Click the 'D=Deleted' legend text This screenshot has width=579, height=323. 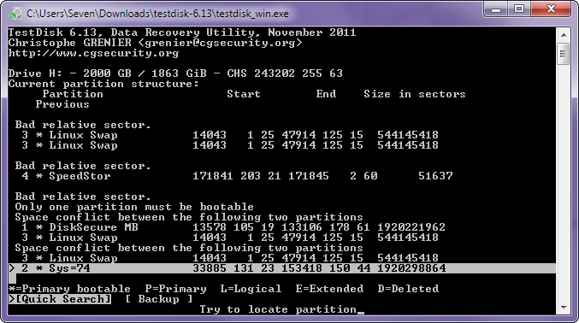point(408,289)
